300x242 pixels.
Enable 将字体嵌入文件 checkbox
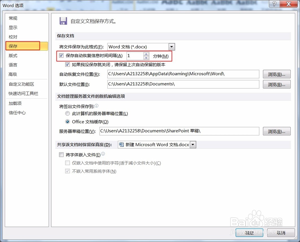coord(61,155)
